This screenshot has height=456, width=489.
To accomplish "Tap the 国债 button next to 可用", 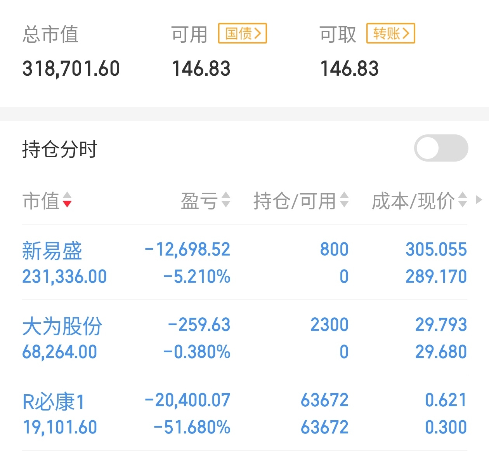I will [242, 33].
